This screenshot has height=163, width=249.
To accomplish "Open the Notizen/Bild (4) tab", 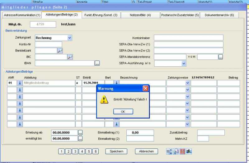I will click(x=140, y=15).
